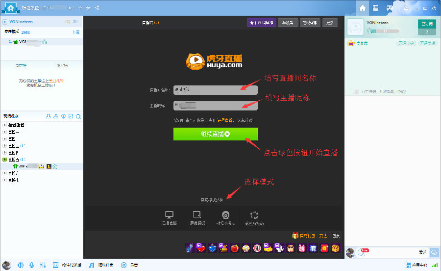The height and width of the screenshot is (271, 441).
Task: Send the red heart gift
Action: point(201,248)
